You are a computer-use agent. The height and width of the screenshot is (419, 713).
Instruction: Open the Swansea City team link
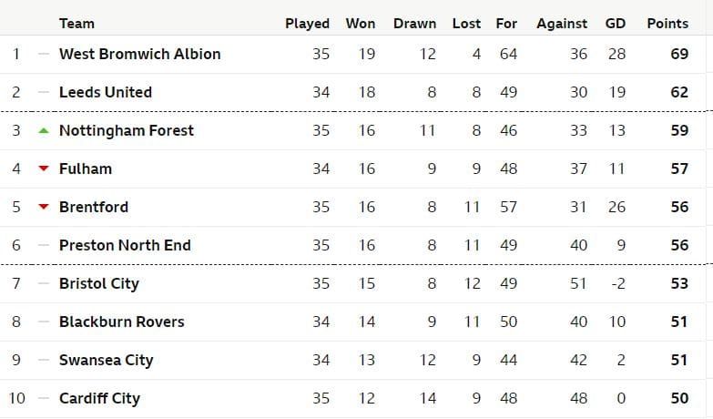tap(106, 360)
